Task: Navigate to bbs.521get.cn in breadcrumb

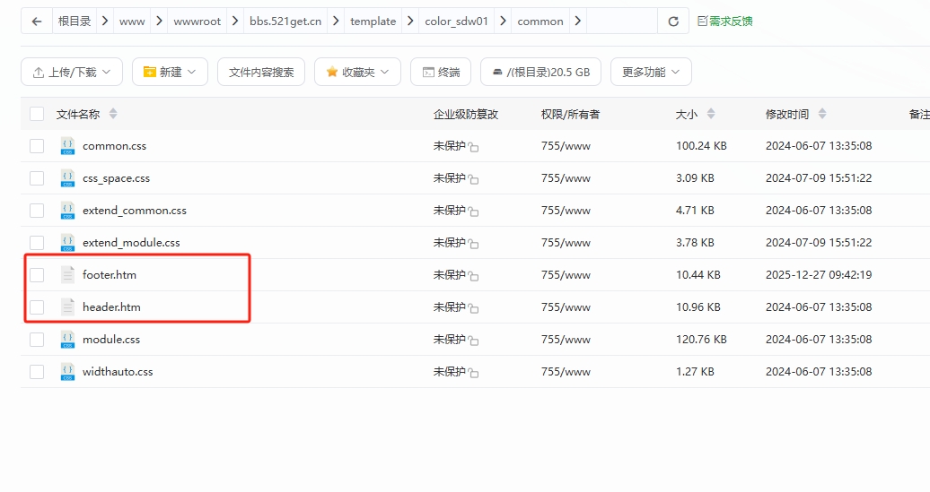Action: (x=285, y=22)
